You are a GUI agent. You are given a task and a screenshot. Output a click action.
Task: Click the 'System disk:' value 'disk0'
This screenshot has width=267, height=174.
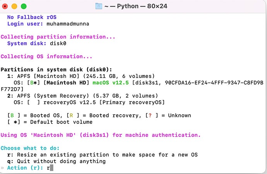[x=58, y=44]
